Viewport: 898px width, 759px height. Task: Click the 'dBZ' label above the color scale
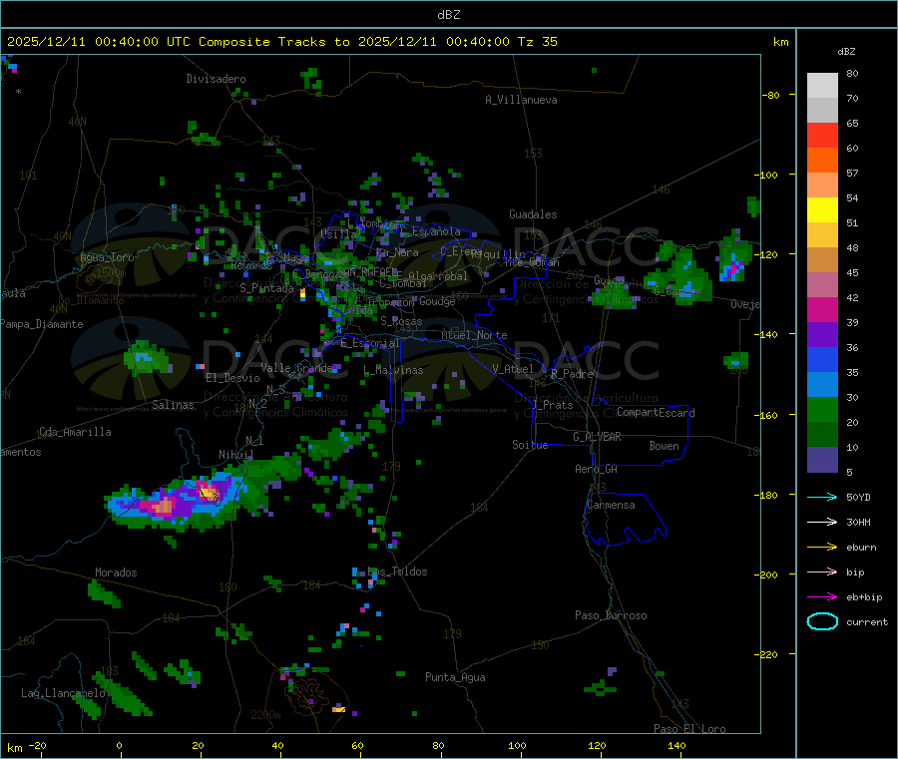click(846, 52)
